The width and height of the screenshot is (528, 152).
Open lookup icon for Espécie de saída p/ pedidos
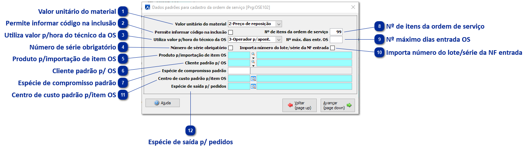[253, 86]
